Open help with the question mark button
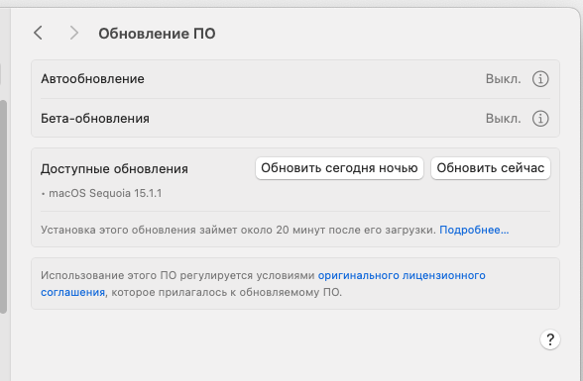Image resolution: width=583 pixels, height=381 pixels. [x=550, y=339]
